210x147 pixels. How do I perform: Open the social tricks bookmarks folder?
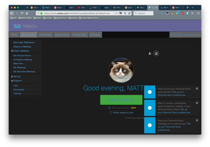pyautogui.click(x=60, y=18)
